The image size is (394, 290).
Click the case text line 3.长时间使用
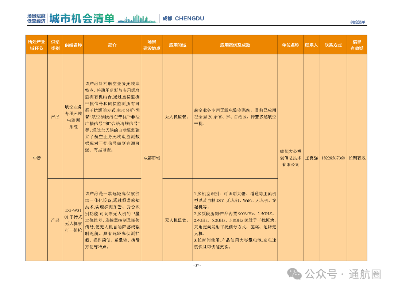[235, 244]
